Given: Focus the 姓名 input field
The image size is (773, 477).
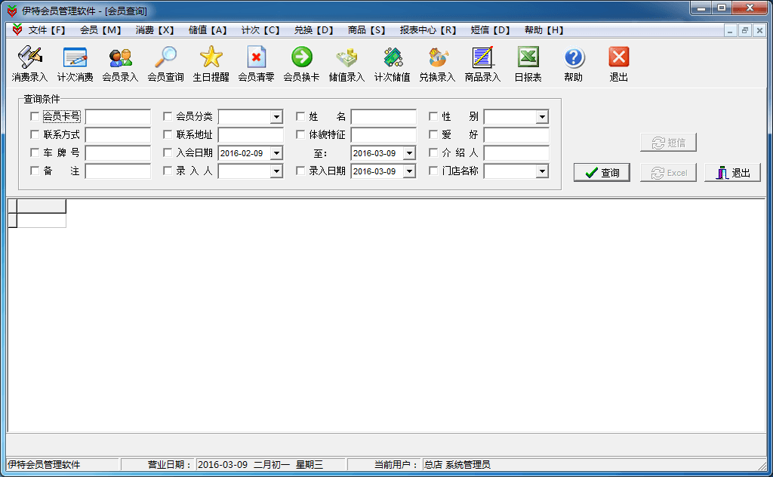Looking at the screenshot, I should pyautogui.click(x=383, y=117).
